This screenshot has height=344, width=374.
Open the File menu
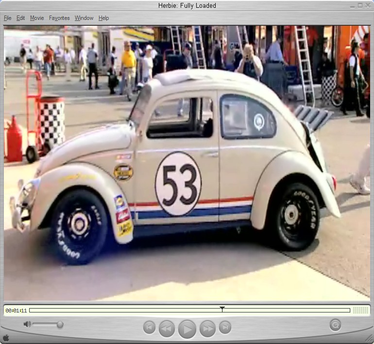8,18
